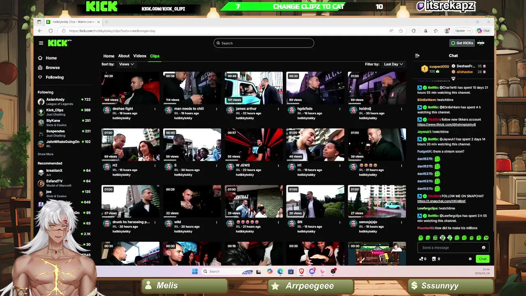The height and width of the screenshot is (296, 526).
Task: Open Suspendas channel in sidebar
Action: point(64,133)
